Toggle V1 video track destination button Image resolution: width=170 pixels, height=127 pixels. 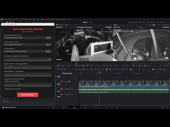pyautogui.click(x=62, y=81)
